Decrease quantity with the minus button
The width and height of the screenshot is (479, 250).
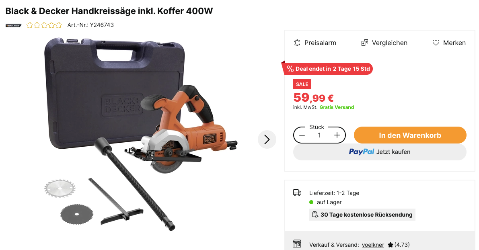(x=302, y=135)
